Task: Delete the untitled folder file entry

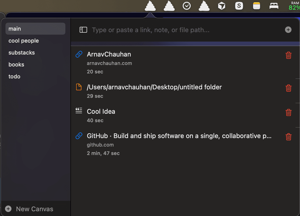Action: (x=288, y=88)
